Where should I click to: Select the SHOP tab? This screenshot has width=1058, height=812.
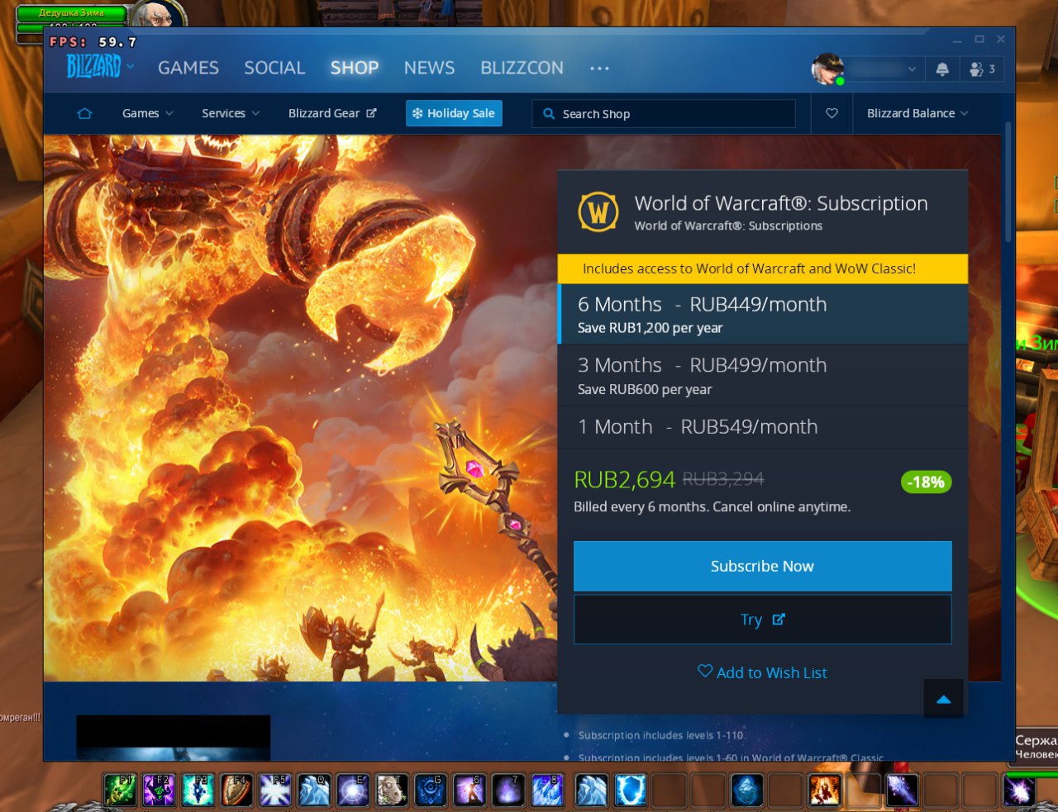[355, 68]
